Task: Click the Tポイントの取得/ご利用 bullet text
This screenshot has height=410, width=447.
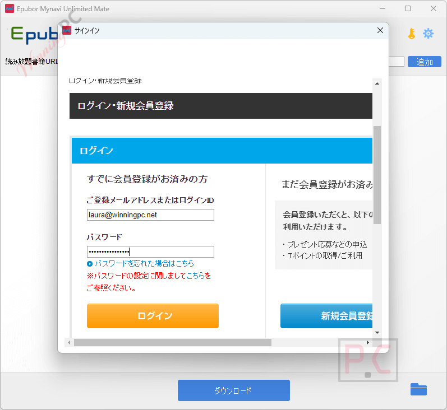Action: click(325, 255)
